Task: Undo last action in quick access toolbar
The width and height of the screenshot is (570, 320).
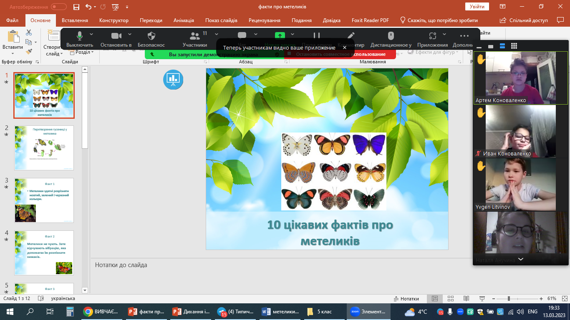Action: coord(88,7)
